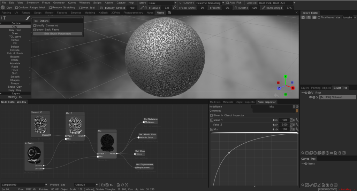Enable the Modify Connected checkbox

[35, 25]
